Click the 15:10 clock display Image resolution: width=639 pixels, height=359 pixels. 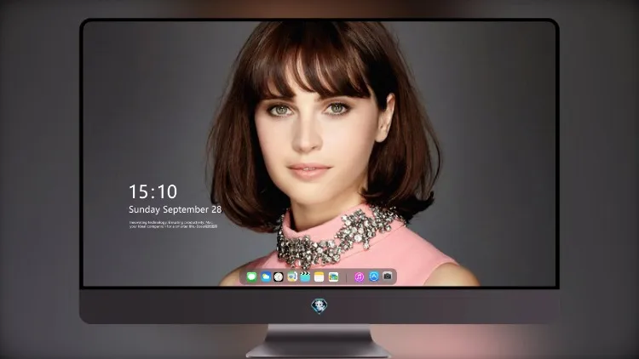(x=153, y=191)
